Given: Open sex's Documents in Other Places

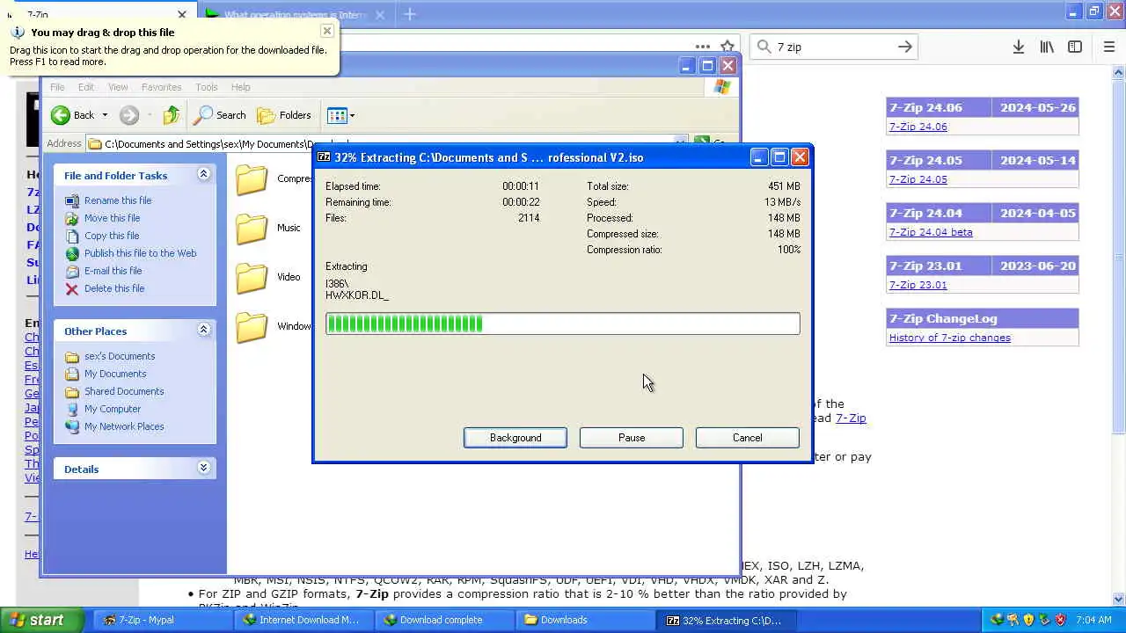Looking at the screenshot, I should (120, 356).
